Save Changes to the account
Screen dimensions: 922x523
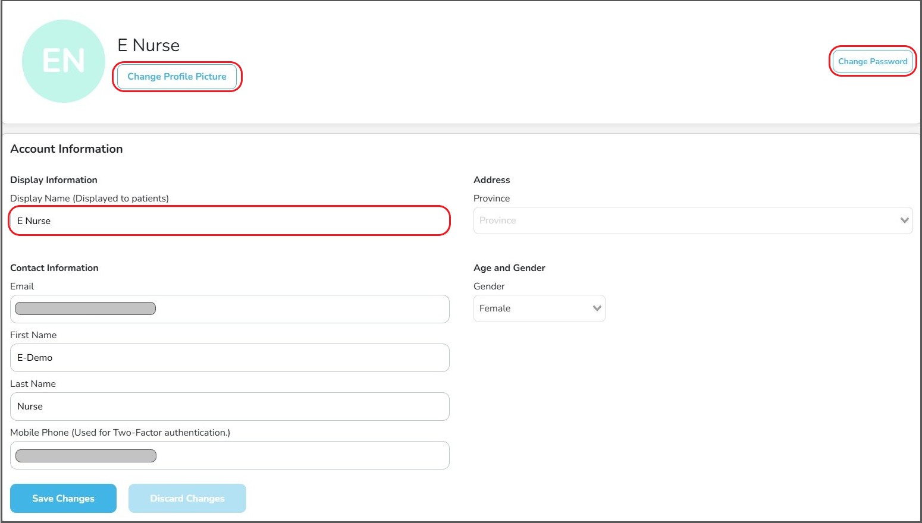tap(63, 498)
